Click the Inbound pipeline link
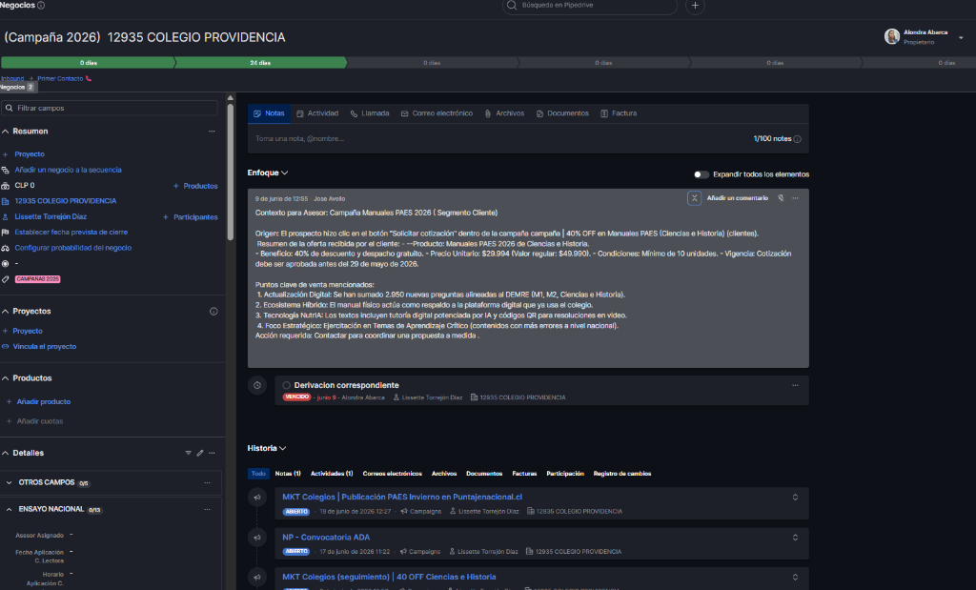The height and width of the screenshot is (590, 976). 12,78
